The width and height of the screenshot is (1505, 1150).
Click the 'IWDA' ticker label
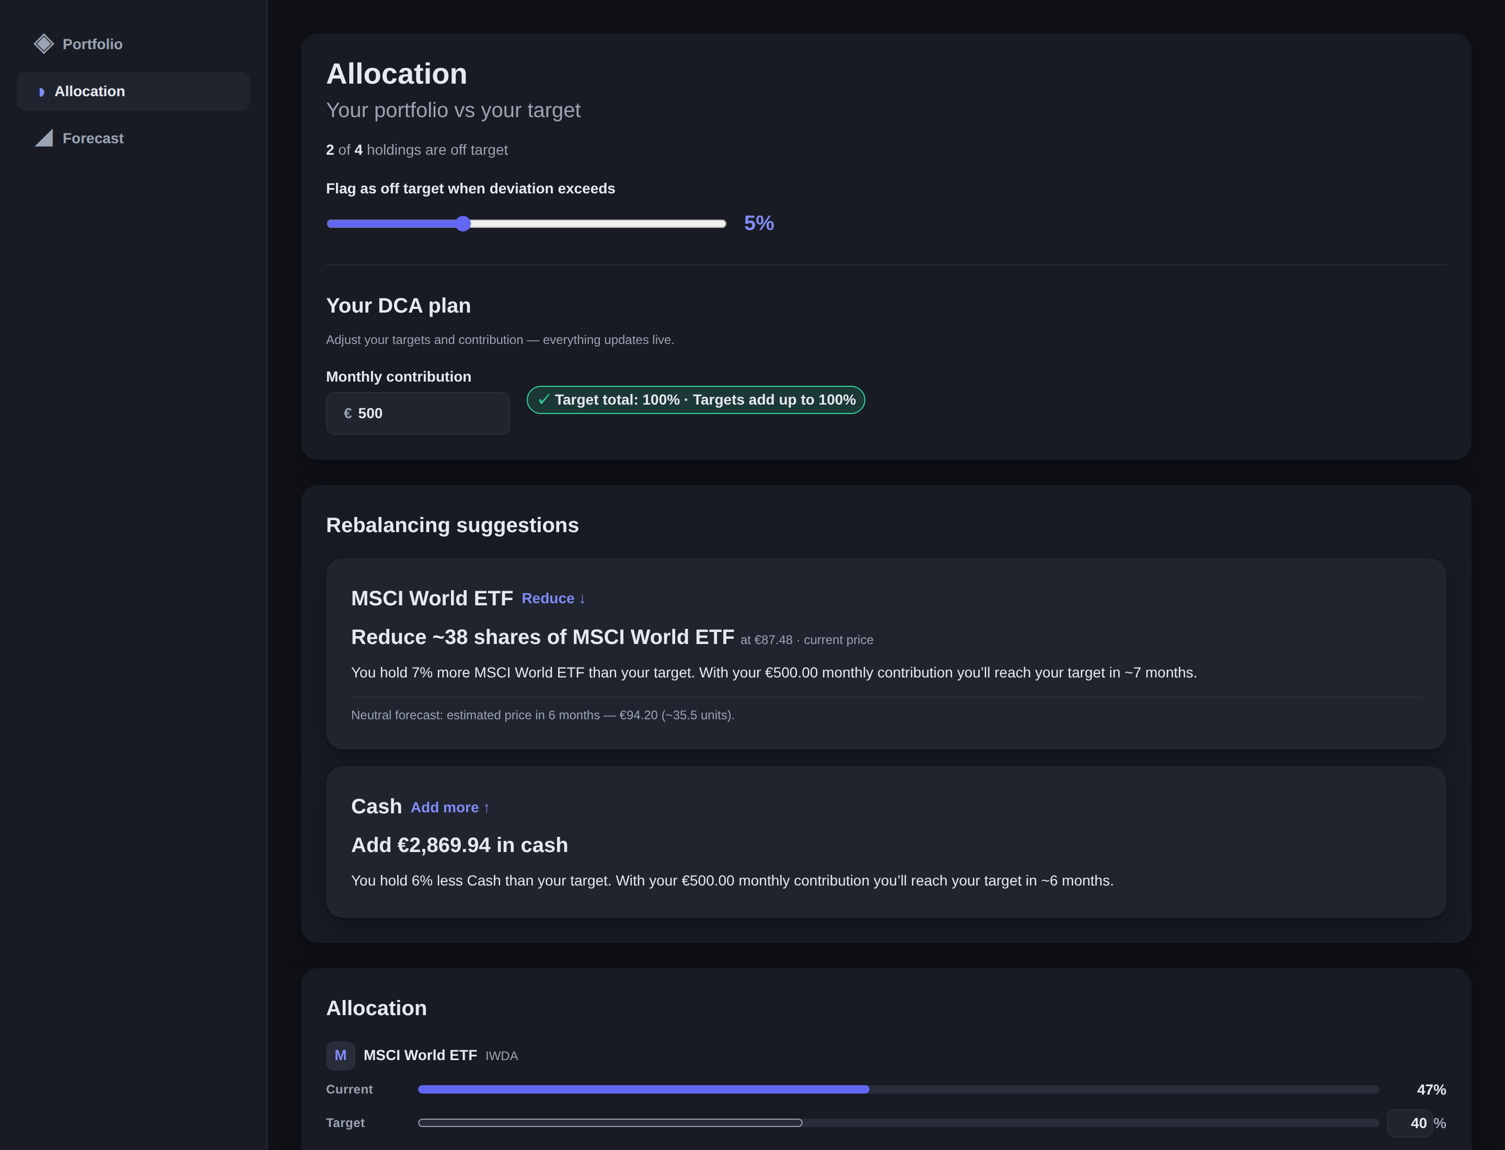point(502,1056)
